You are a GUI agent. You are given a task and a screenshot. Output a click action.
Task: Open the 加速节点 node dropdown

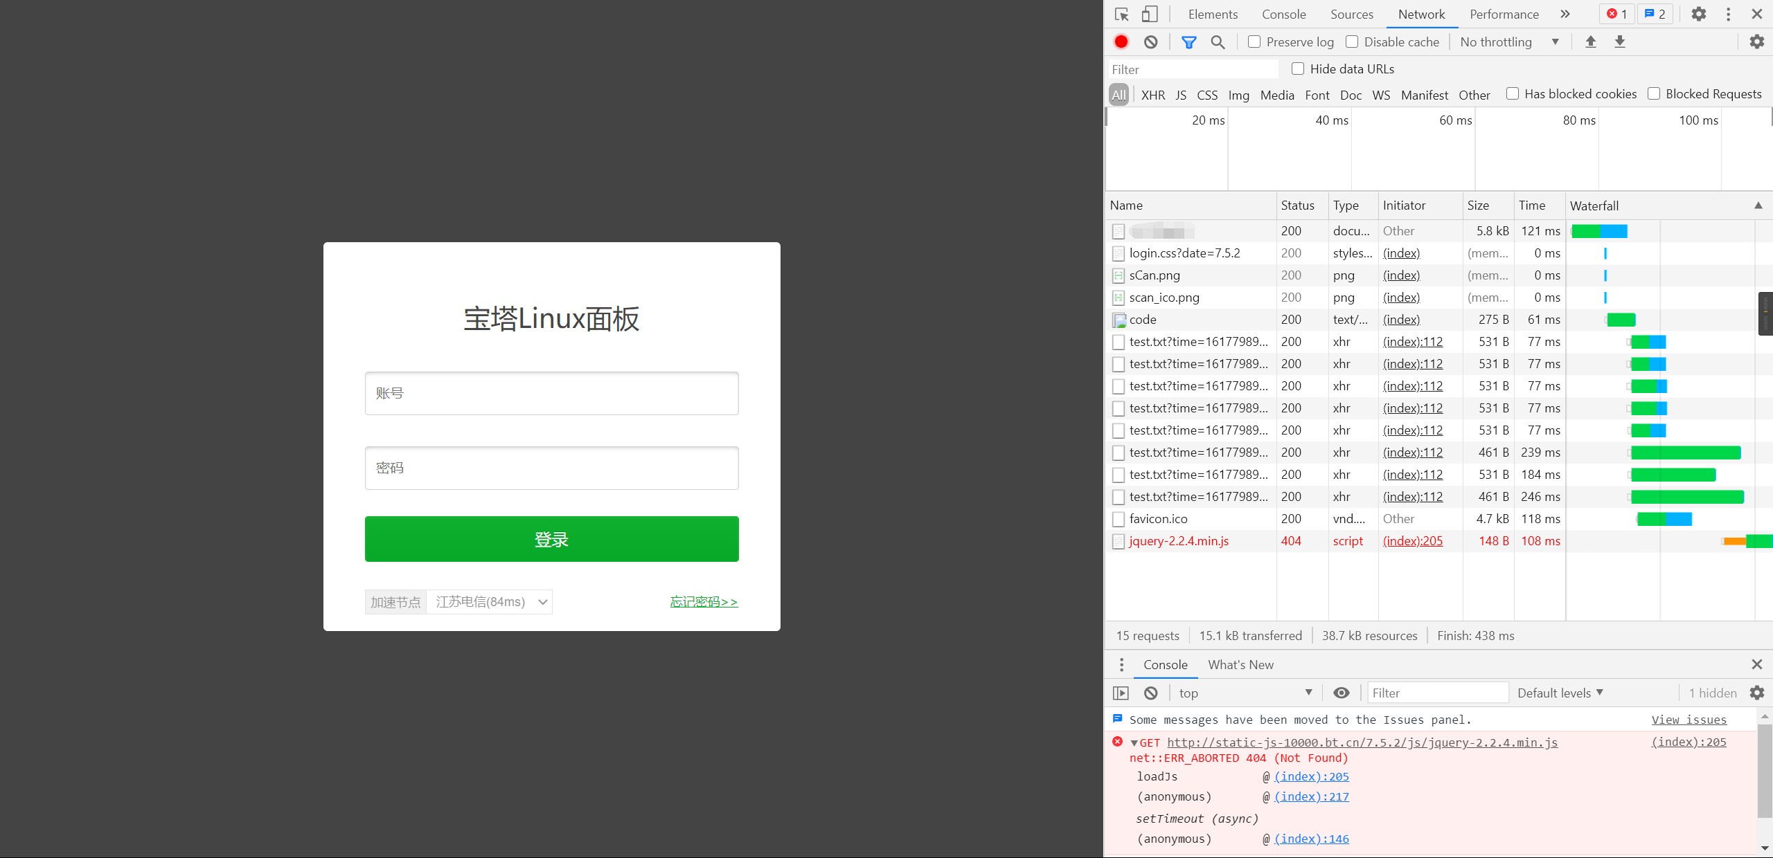(490, 602)
